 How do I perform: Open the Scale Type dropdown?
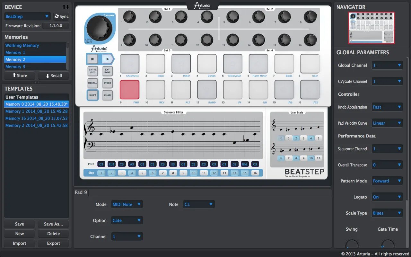coord(387,213)
